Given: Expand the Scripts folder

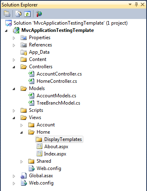Looking at the screenshot, I should point(14,111).
